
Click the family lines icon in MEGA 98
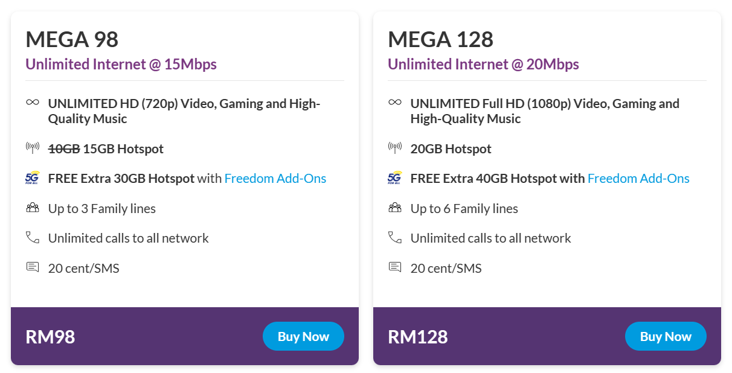click(33, 208)
